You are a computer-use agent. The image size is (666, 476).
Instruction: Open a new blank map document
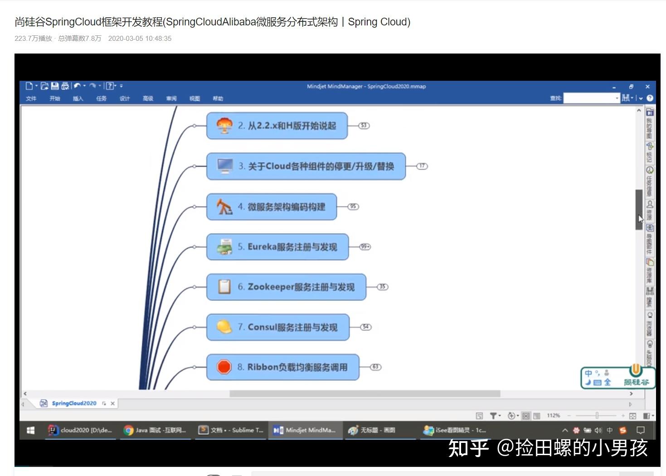click(x=29, y=86)
